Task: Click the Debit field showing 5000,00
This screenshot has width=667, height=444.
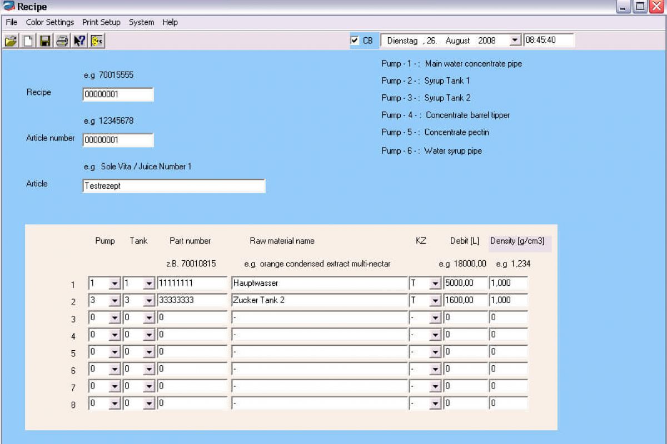Action: tap(465, 283)
